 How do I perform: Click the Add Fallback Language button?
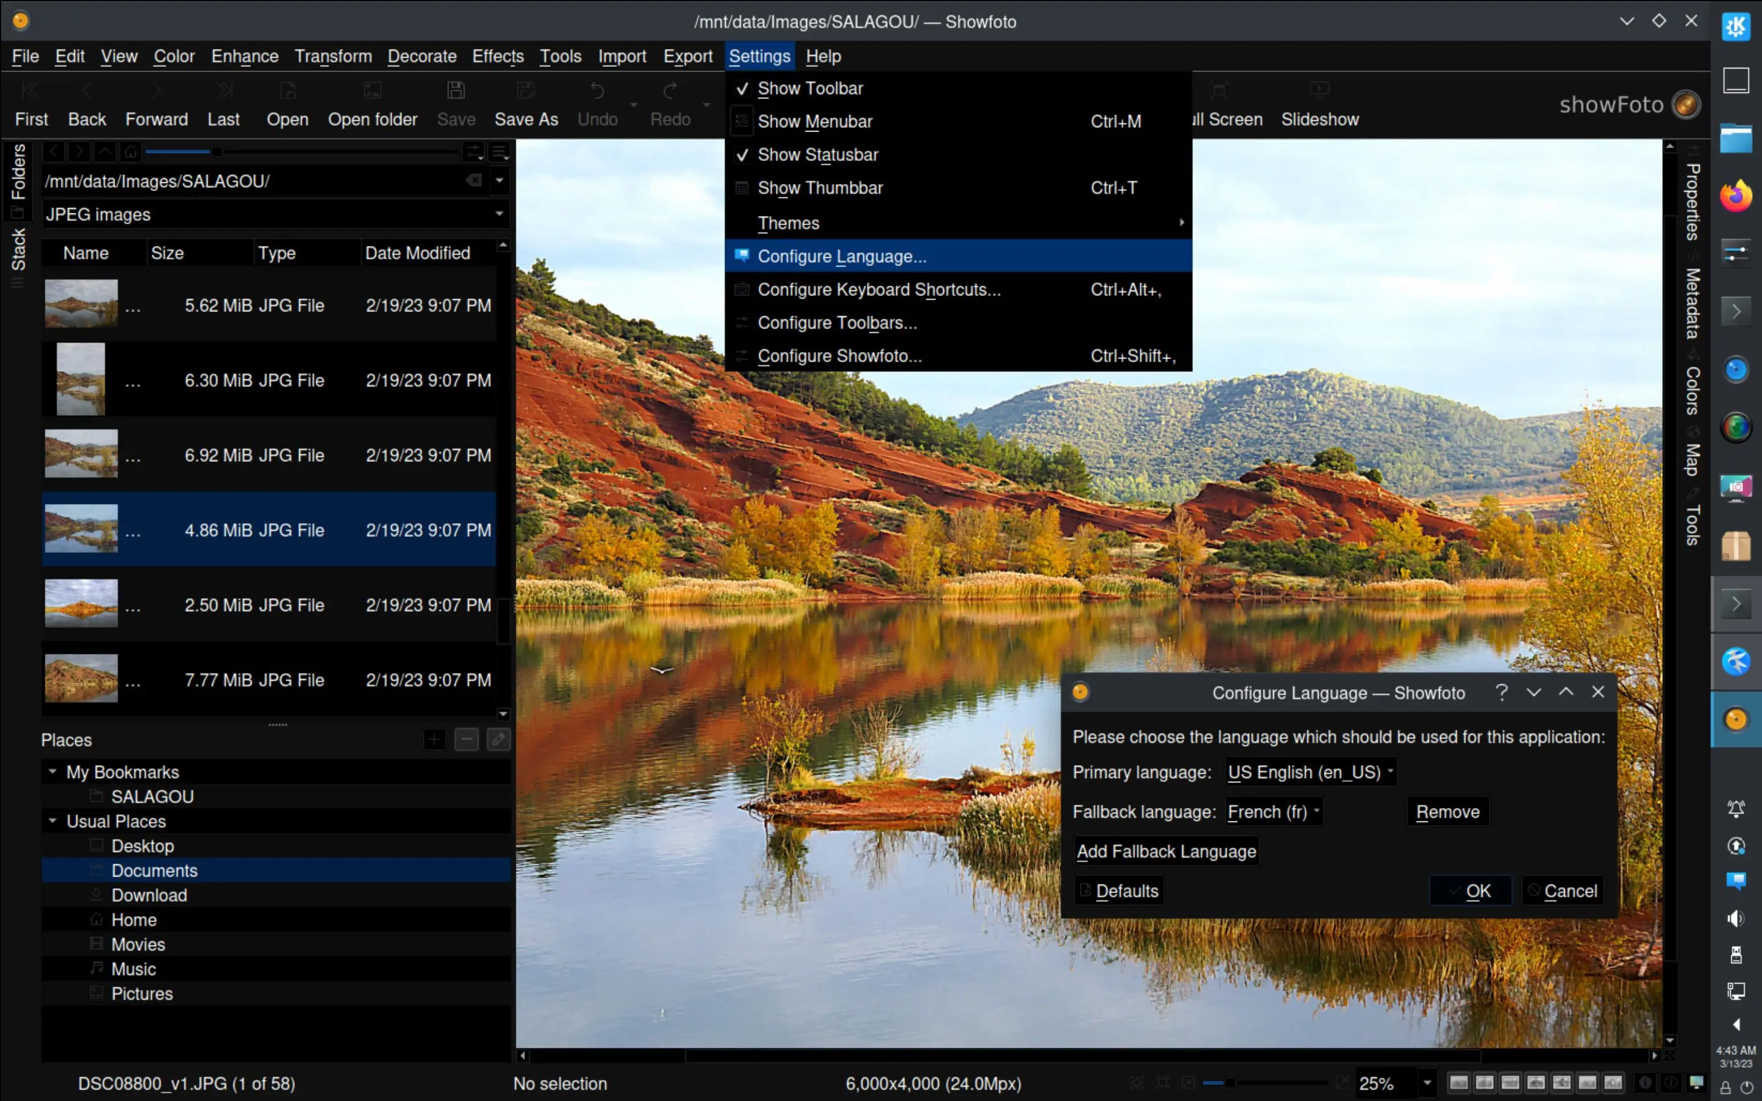tap(1165, 851)
